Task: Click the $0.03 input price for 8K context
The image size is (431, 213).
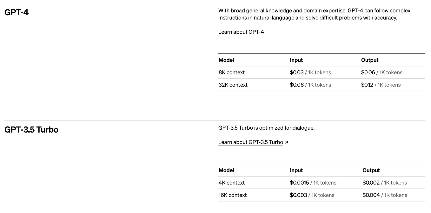Action: [x=296, y=72]
